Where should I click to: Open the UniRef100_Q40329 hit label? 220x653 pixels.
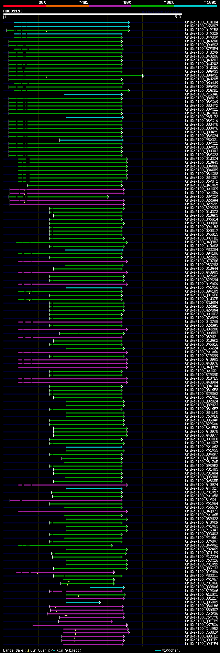[x=201, y=34]
